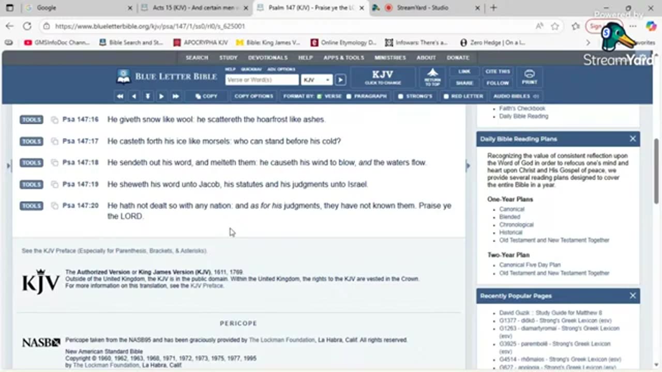The image size is (662, 372).
Task: Open the Chronological reading plan link
Action: [x=516, y=225]
